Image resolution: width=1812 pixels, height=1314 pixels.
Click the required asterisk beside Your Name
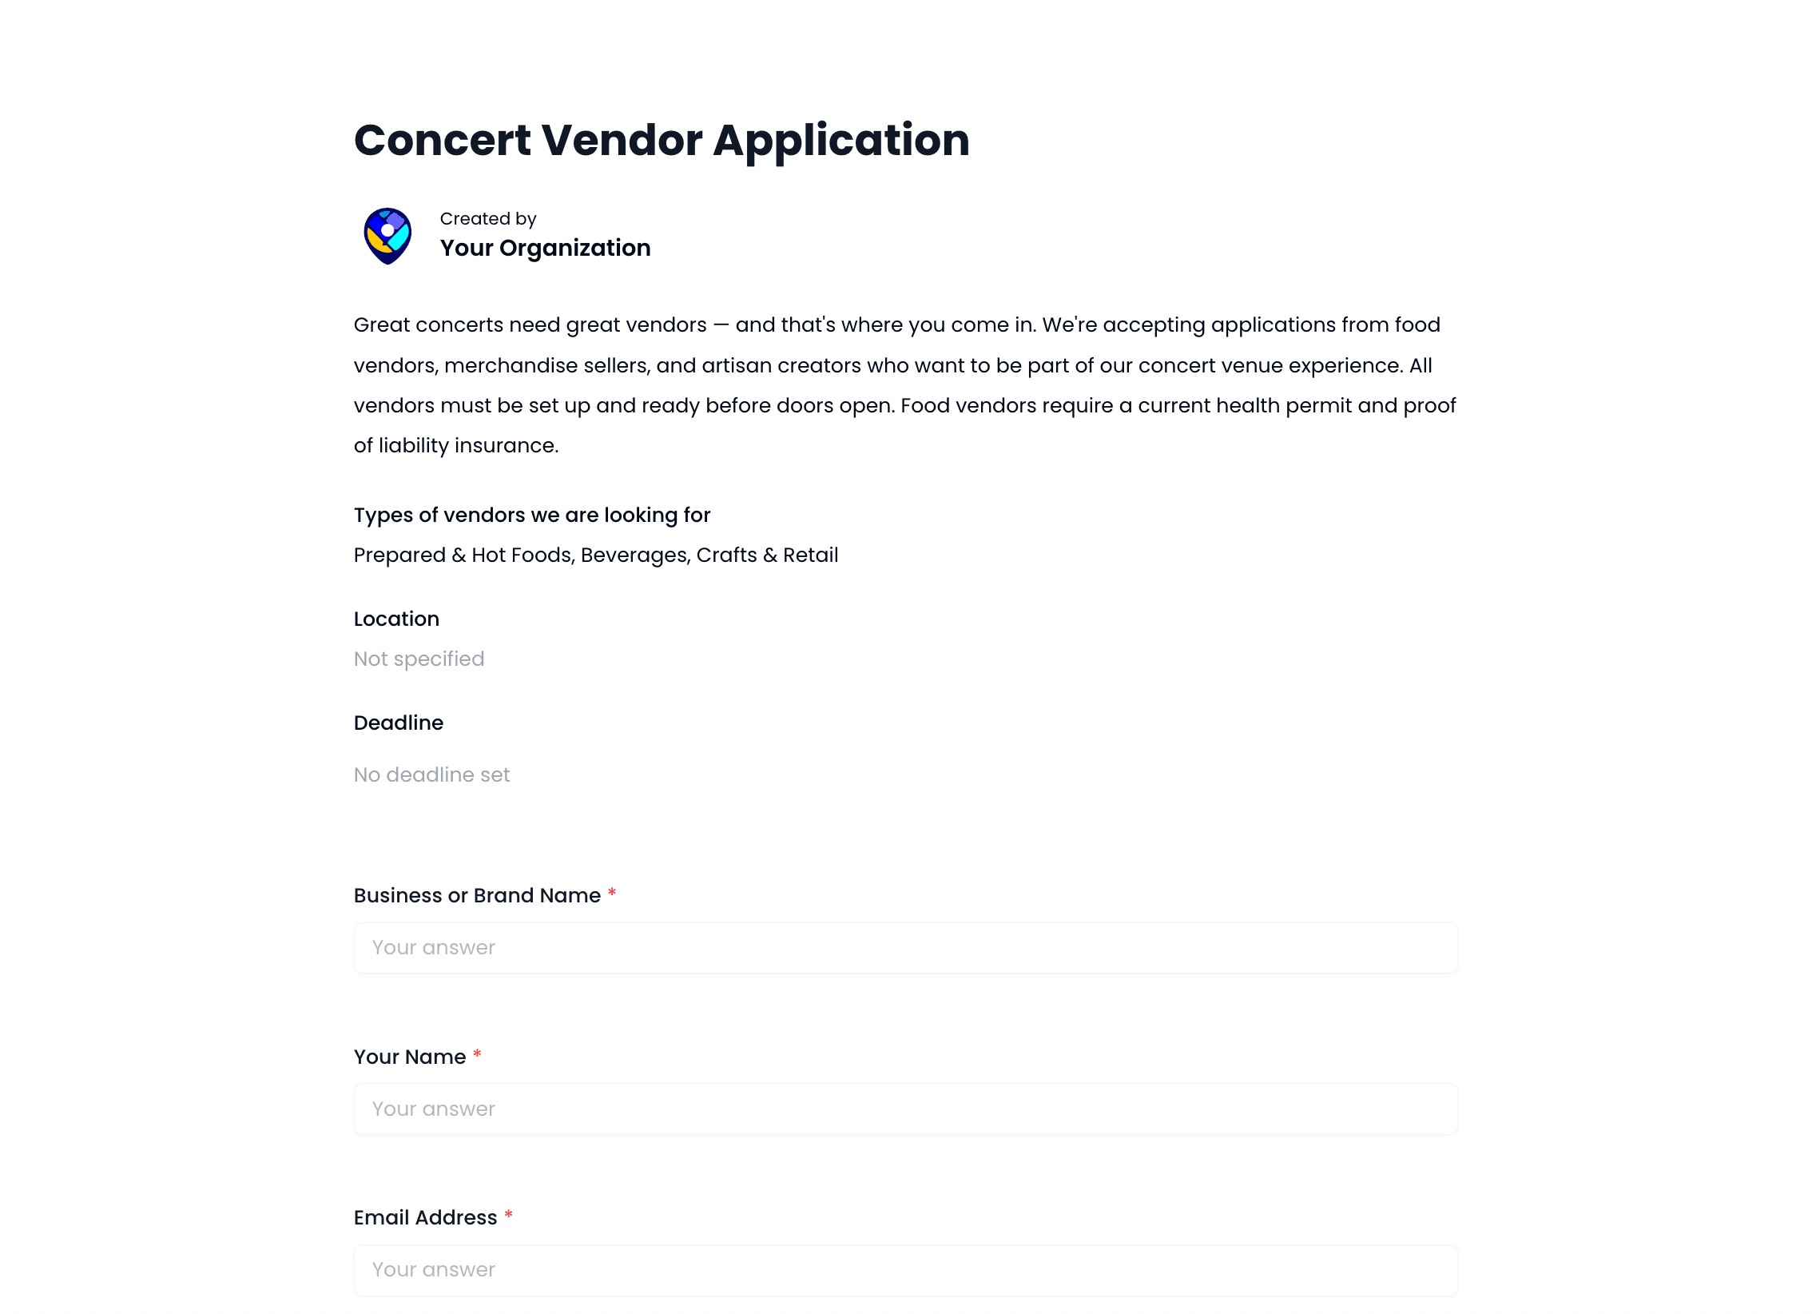point(477,1054)
